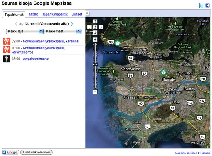Click the ski jumping icon at 09:00
The height and width of the screenshot is (156, 212).
pos(7,41)
